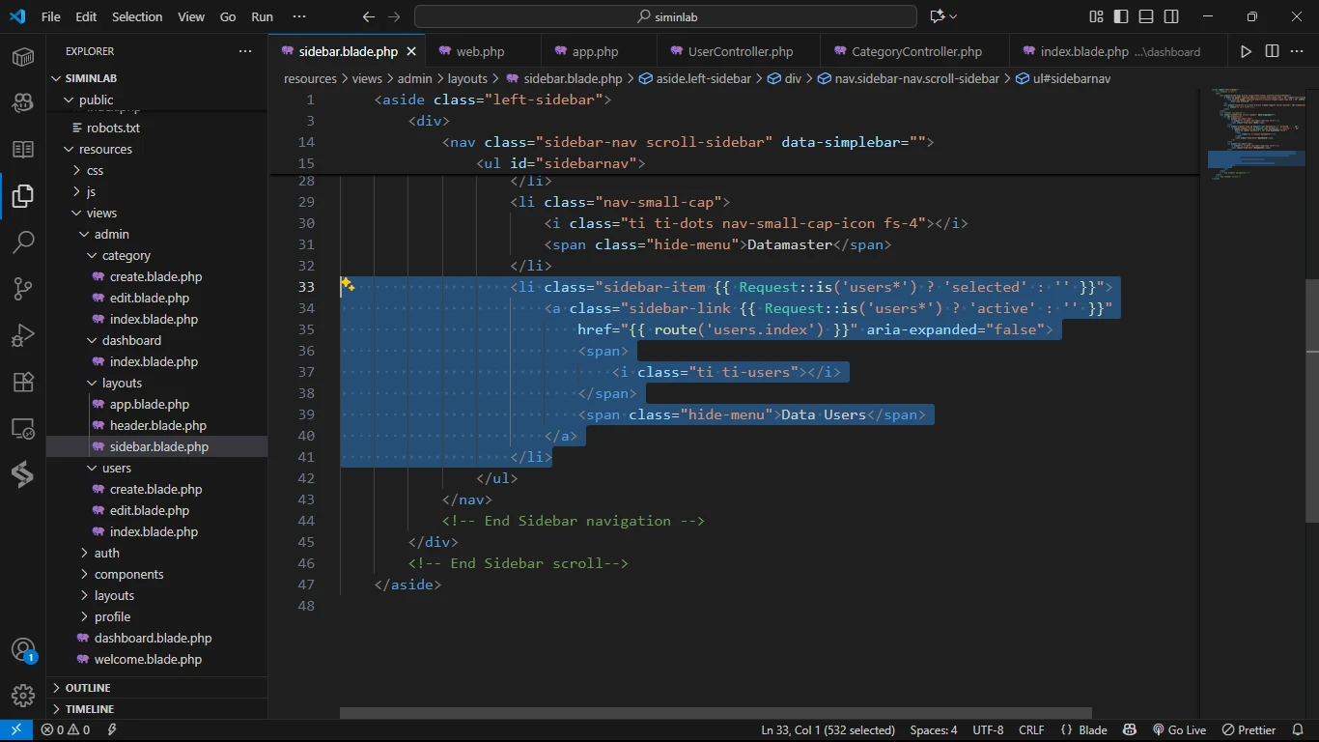
Task: Switch to the UserController.php tab
Action: point(740,51)
